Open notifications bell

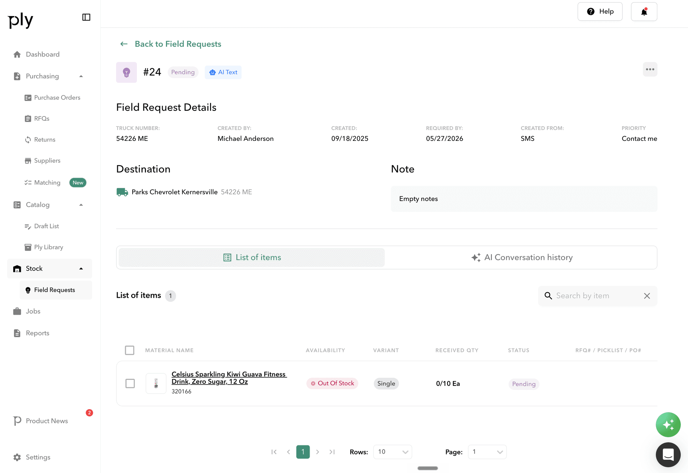pos(644,11)
